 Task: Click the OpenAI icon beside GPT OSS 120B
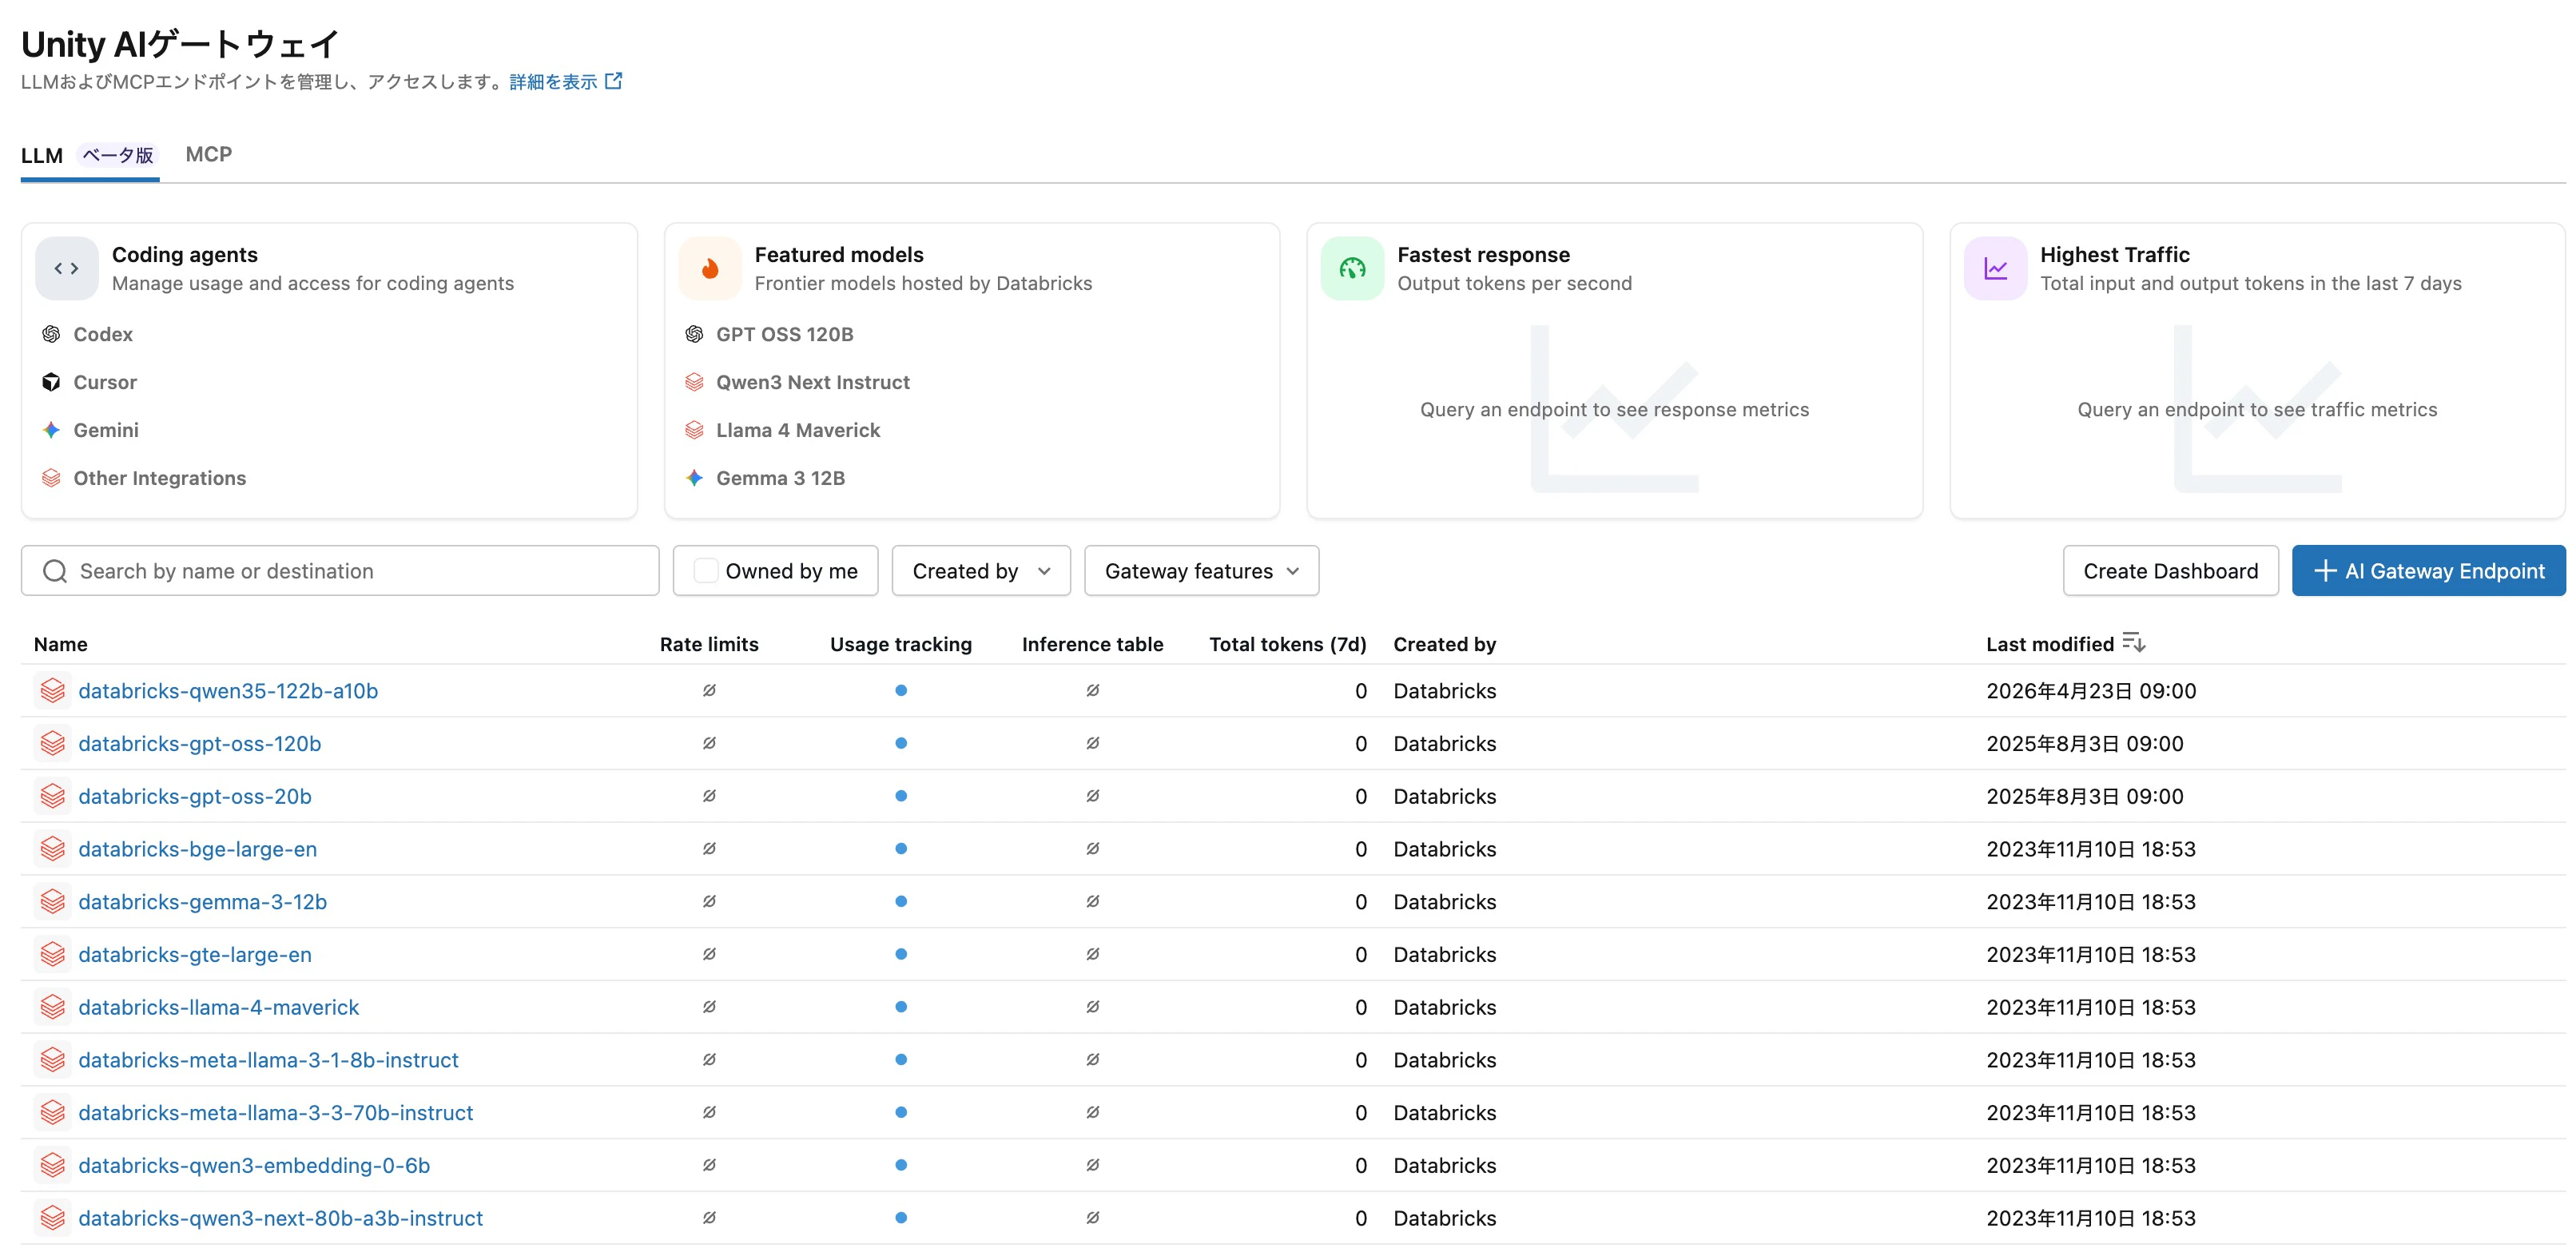[x=694, y=334]
